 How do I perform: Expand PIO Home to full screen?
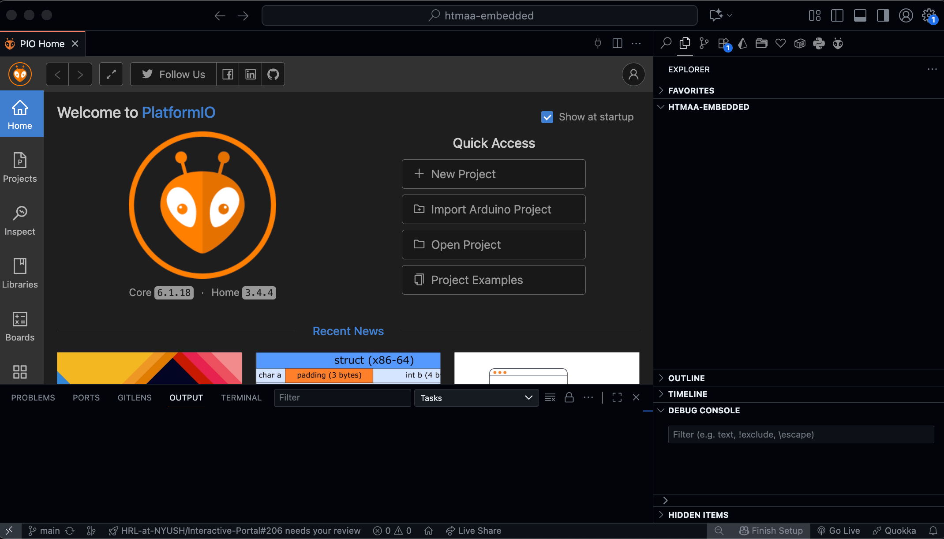coord(111,74)
